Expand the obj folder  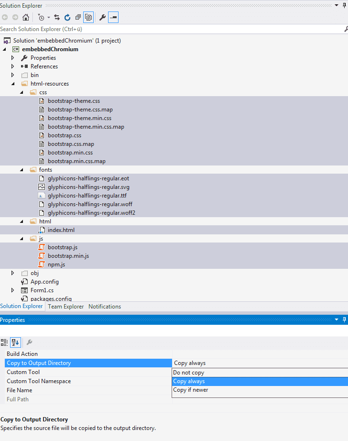tap(13, 273)
